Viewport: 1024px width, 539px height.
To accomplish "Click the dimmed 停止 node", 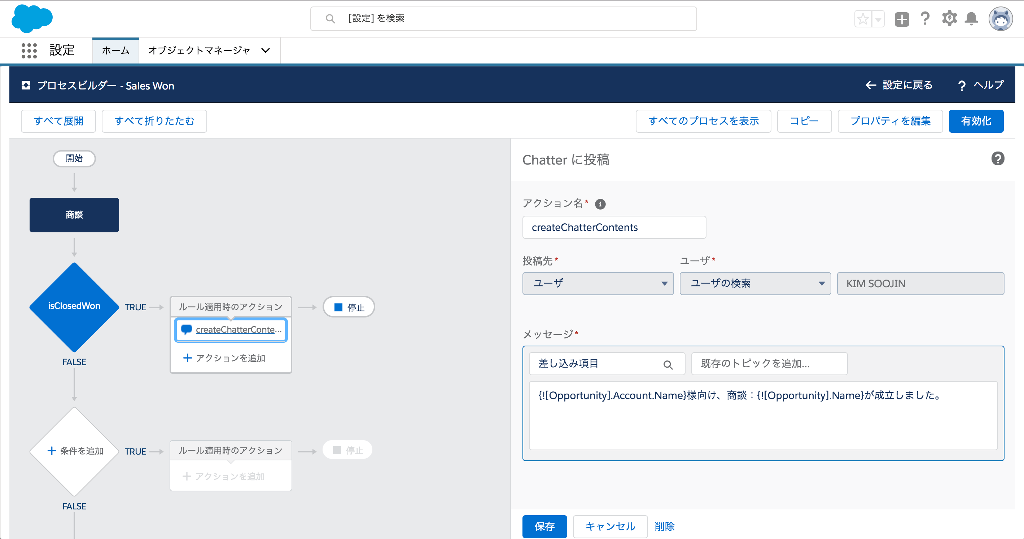I will [347, 450].
